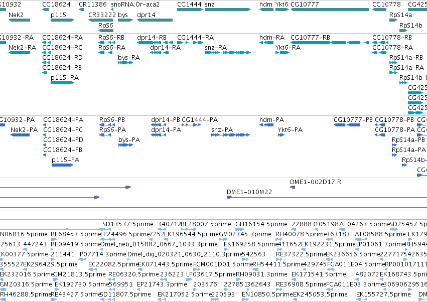Select the hdm-PA protein glyph
Screen dimensions: 427x302
tap(266, 125)
